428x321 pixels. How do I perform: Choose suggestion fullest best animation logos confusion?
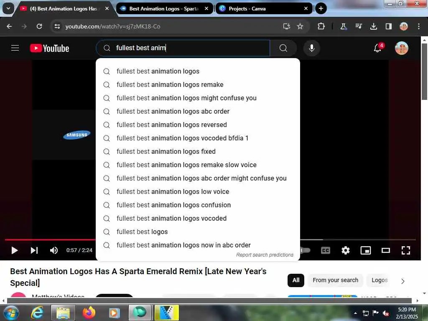(x=198, y=205)
